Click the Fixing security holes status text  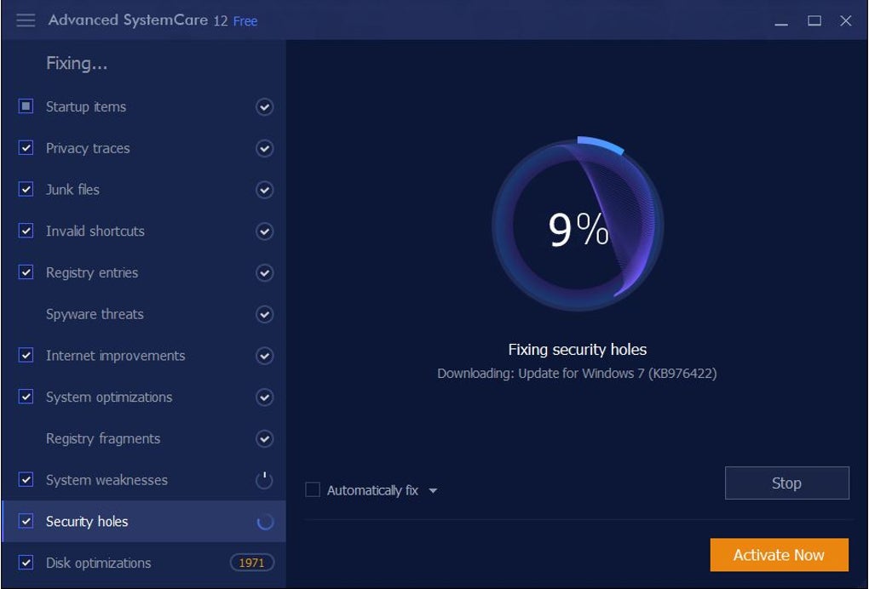578,349
